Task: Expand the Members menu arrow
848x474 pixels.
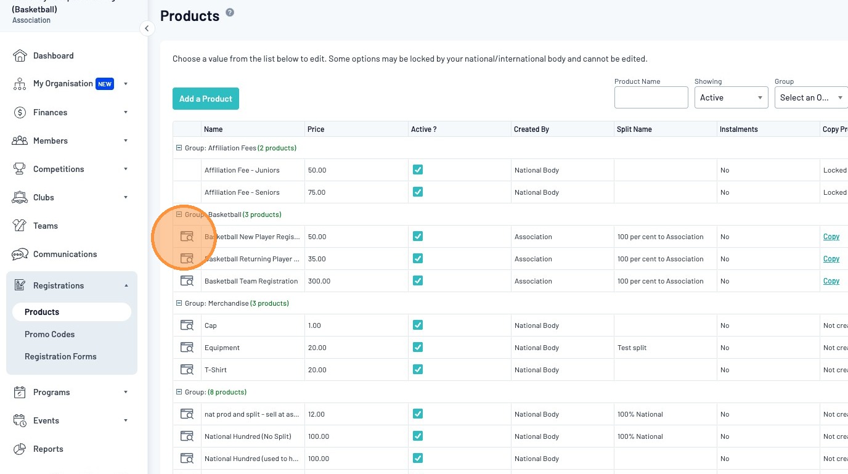Action: (x=126, y=141)
